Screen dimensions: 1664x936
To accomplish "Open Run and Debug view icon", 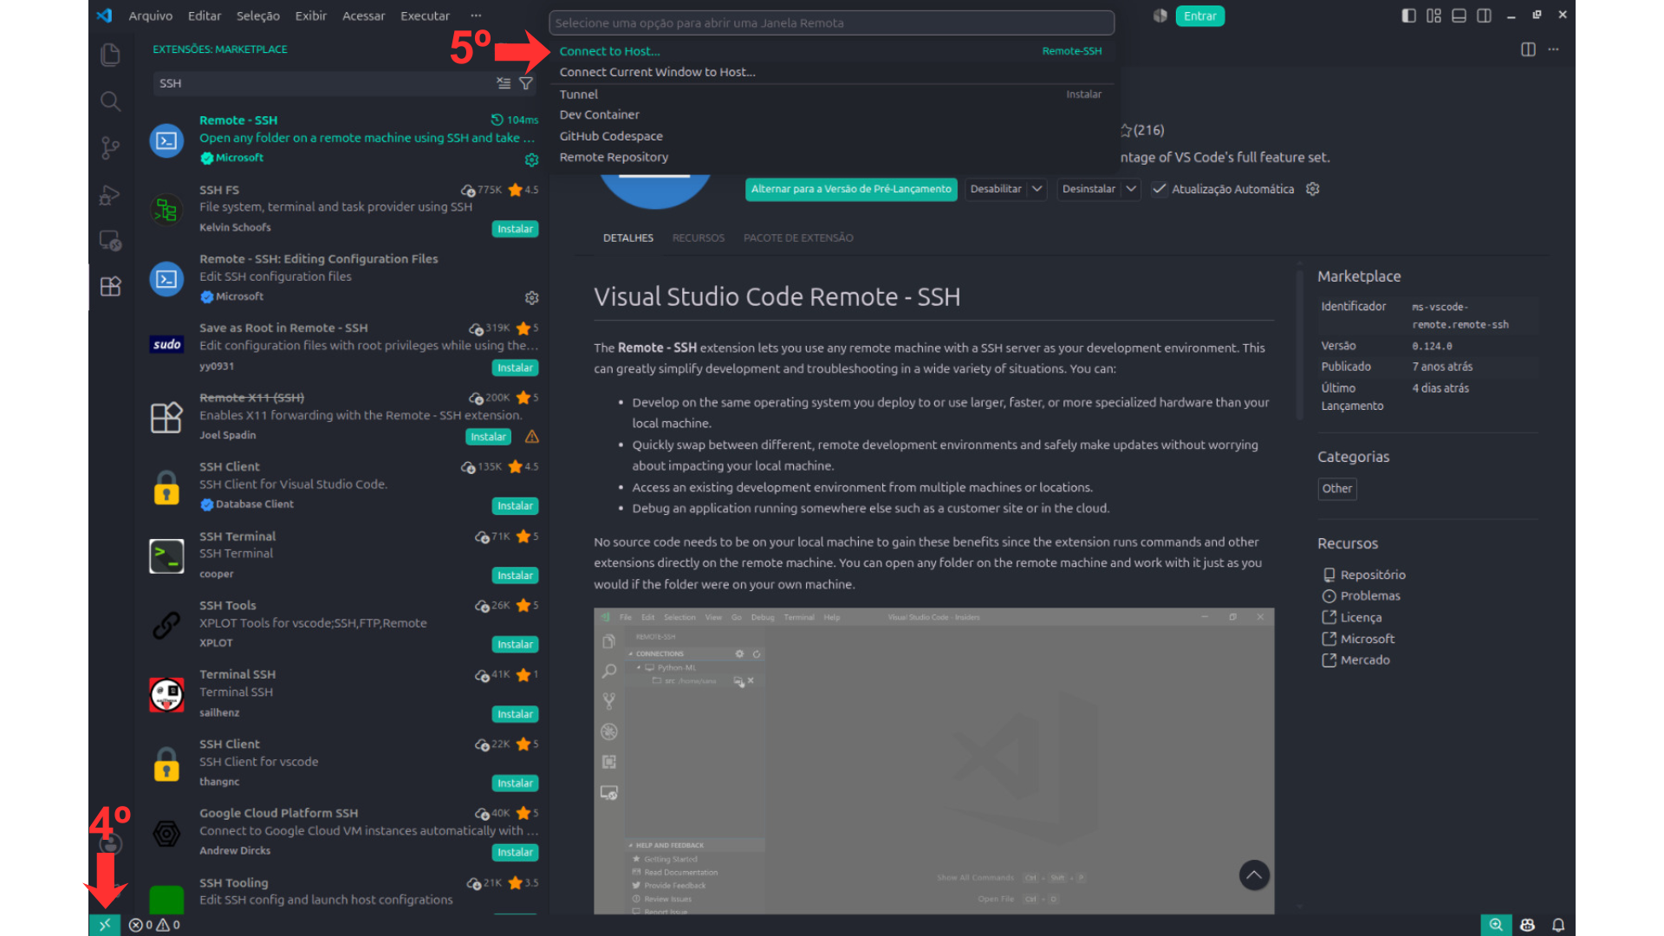I will tap(110, 195).
